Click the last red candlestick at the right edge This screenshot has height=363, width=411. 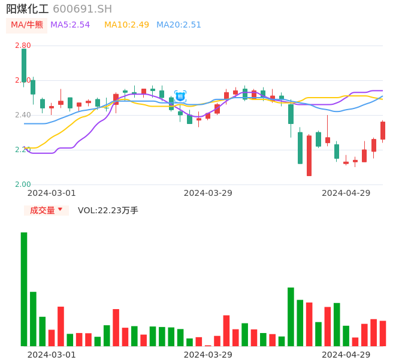point(383,131)
